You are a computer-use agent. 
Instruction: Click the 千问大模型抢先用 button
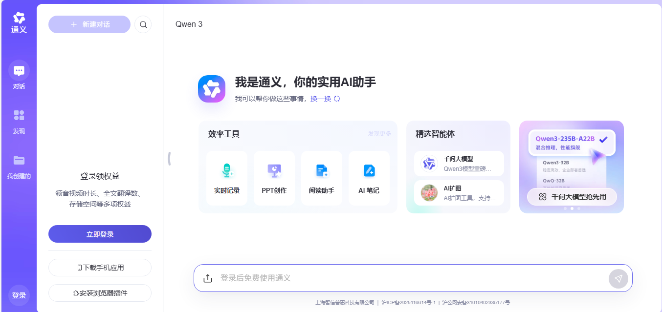pyautogui.click(x=572, y=197)
